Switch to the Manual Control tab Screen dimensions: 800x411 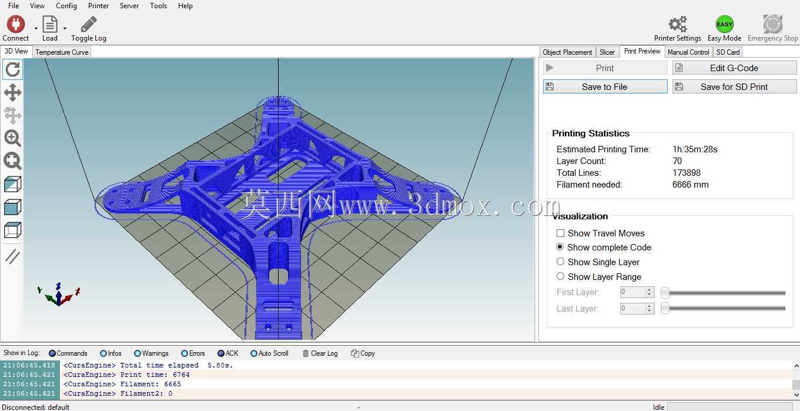click(x=688, y=52)
